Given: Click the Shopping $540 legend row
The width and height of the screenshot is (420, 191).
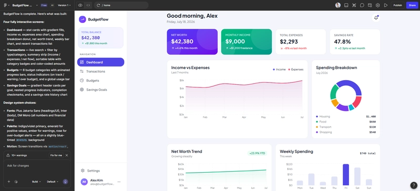Looking at the screenshot, I should pos(346,132).
